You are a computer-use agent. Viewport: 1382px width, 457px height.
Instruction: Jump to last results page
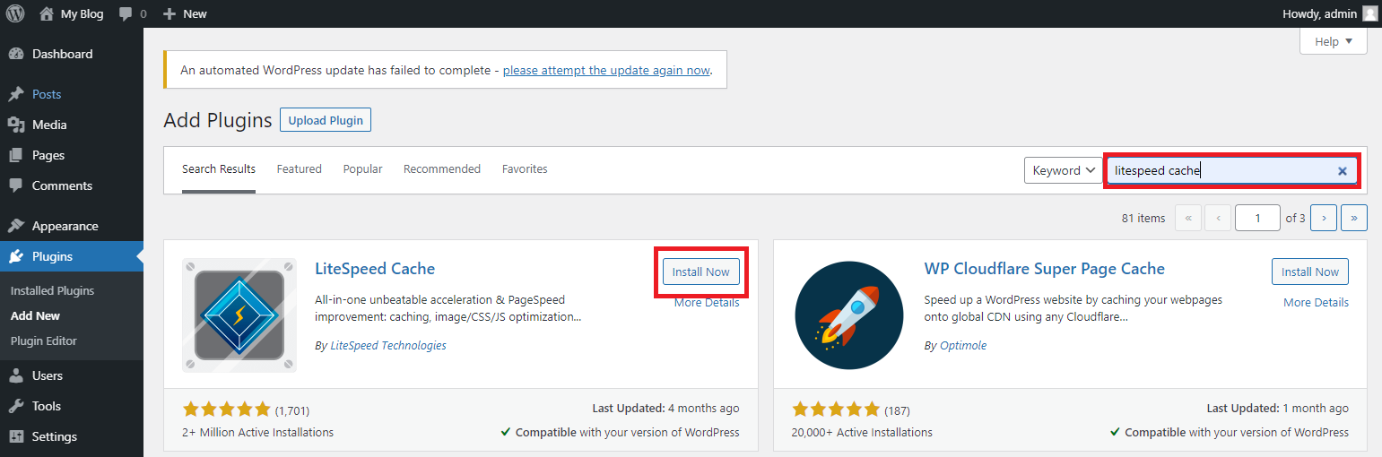point(1354,218)
